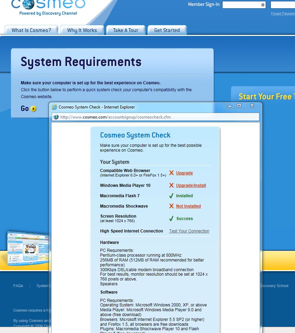The image size is (295, 333).
Task: Click the red X beside Upgrade/Install
Action: pyautogui.click(x=171, y=185)
